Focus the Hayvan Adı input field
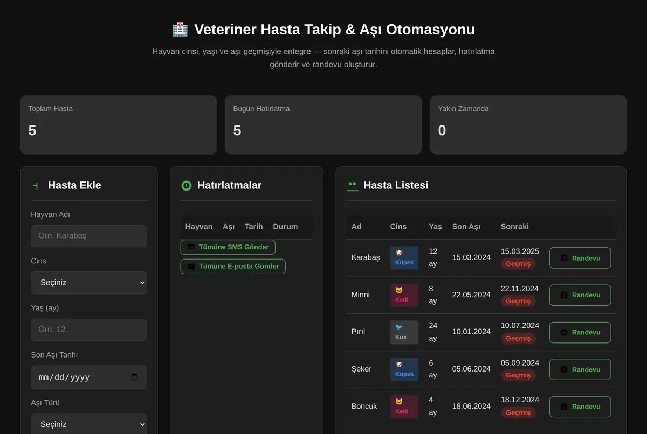647x434 pixels. (x=89, y=236)
